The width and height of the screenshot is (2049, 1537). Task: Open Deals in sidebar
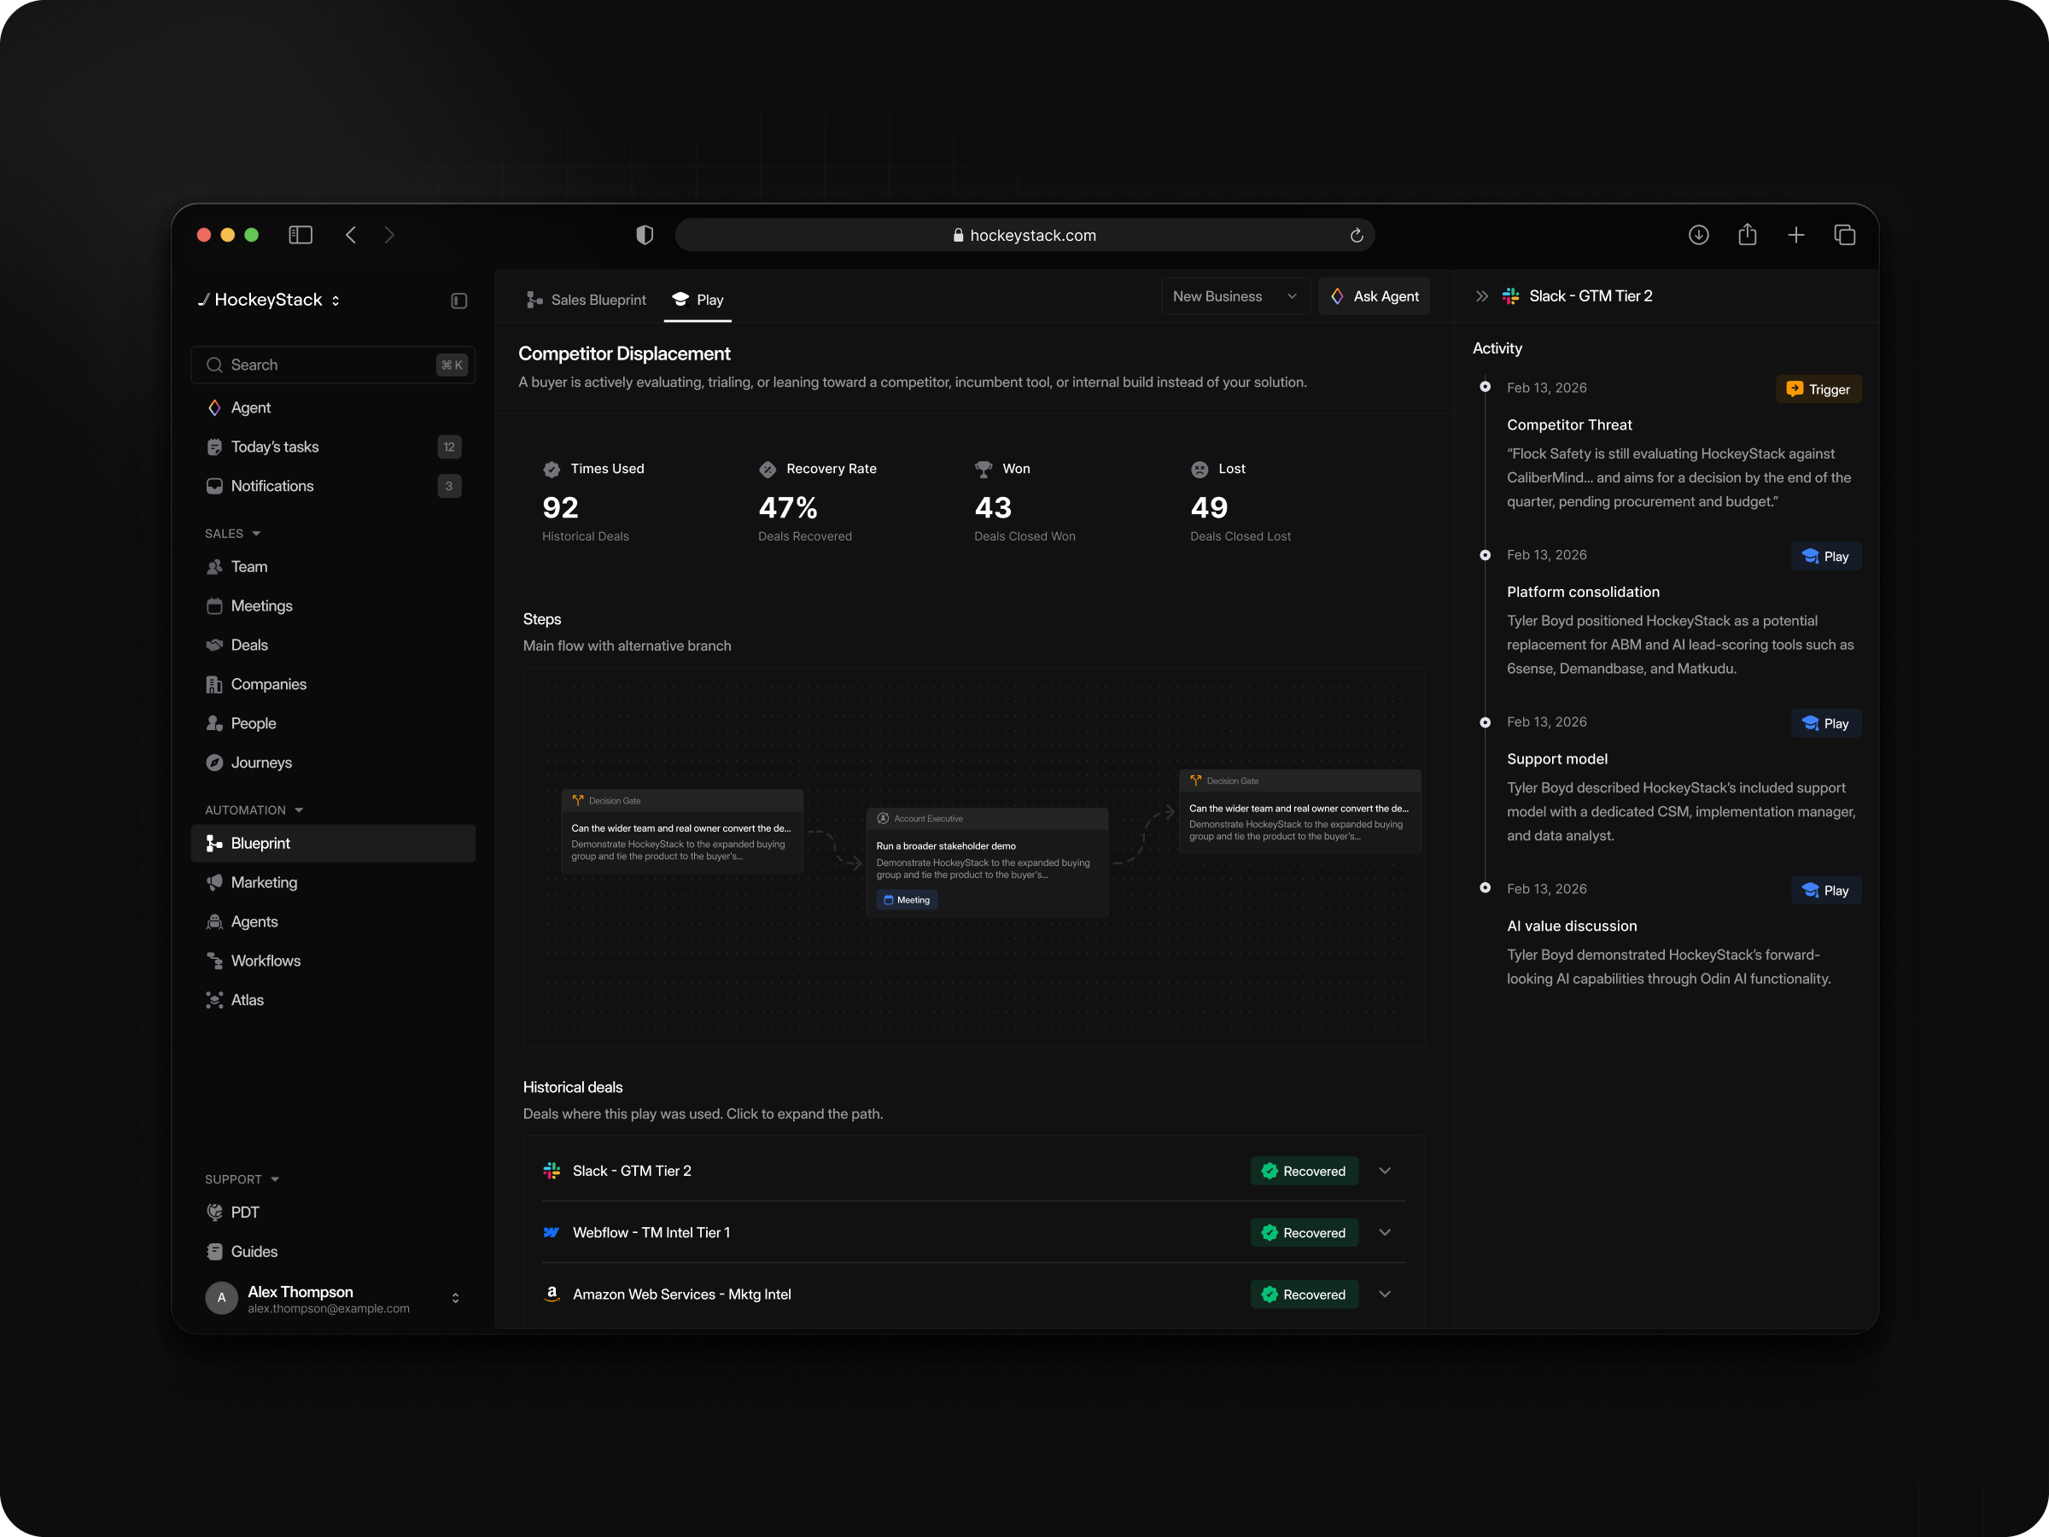point(333,645)
